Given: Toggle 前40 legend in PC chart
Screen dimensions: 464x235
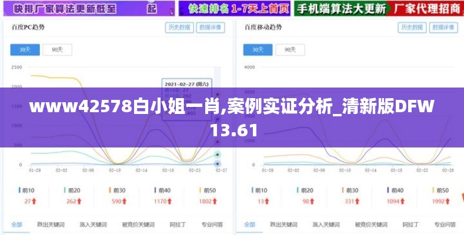Looking at the screenshot, I should click(x=162, y=190).
